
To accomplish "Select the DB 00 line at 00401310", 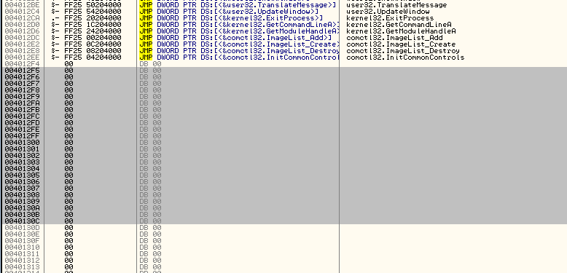I will click(x=150, y=247).
